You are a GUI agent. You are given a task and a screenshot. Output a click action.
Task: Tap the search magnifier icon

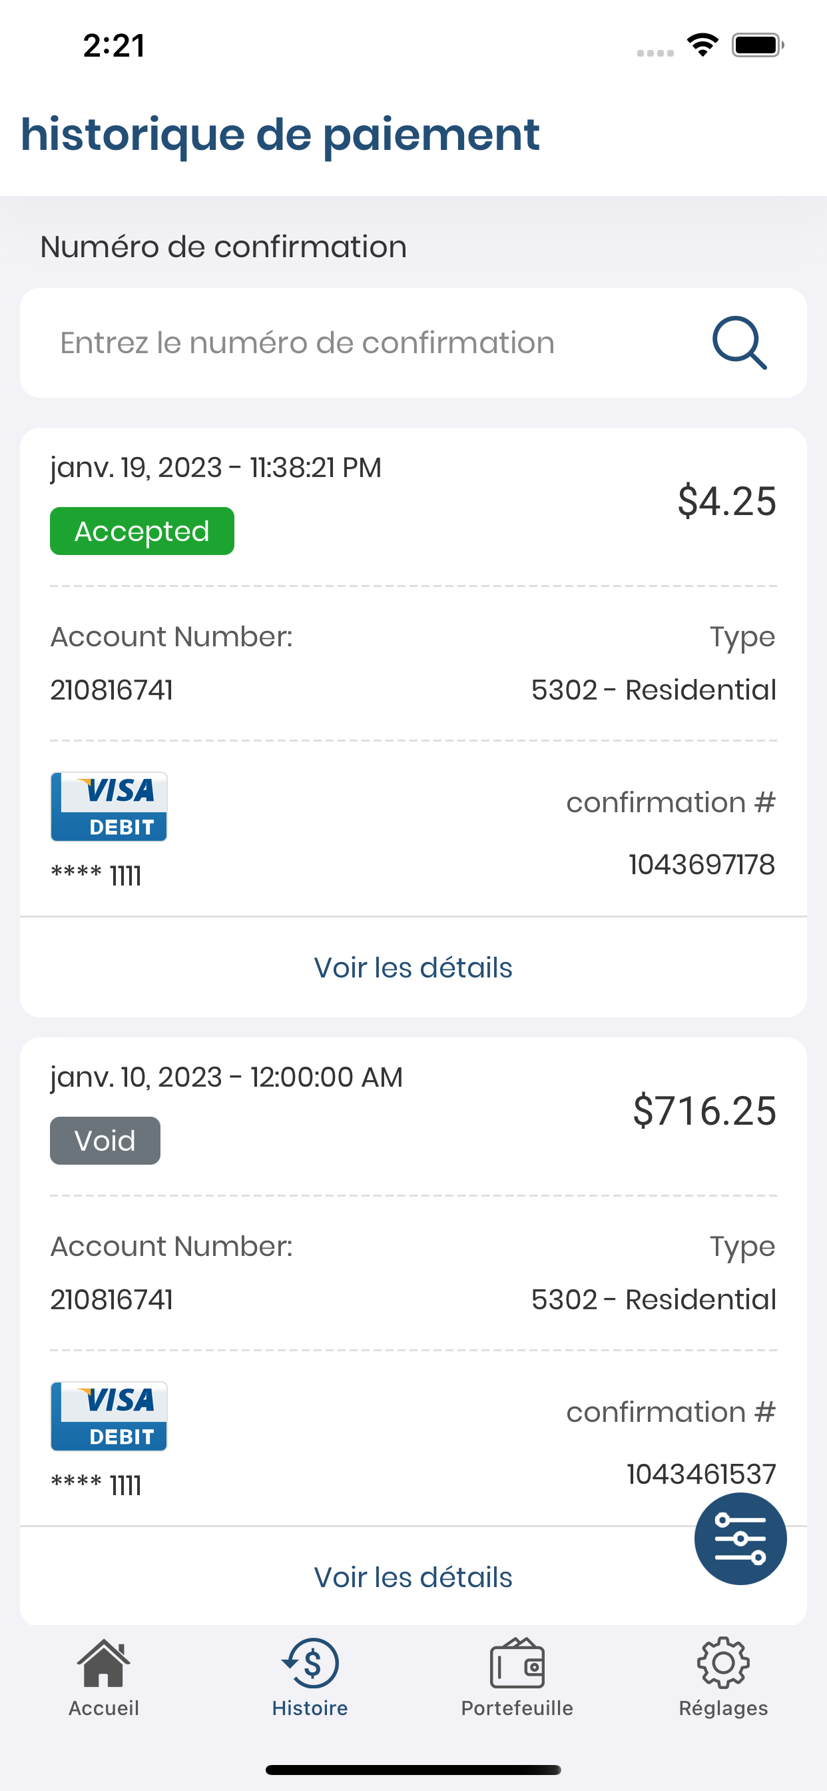click(739, 342)
